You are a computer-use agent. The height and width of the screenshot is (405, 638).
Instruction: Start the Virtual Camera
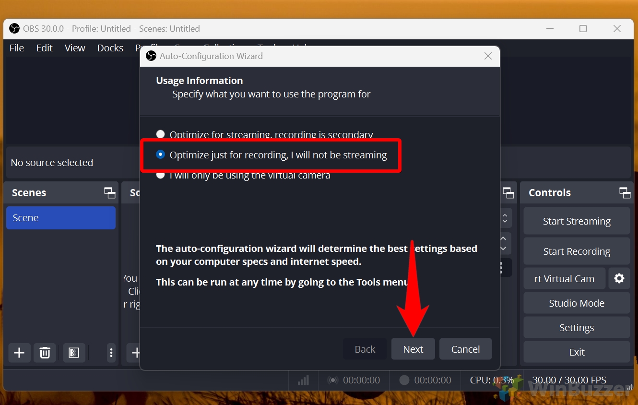coord(565,279)
